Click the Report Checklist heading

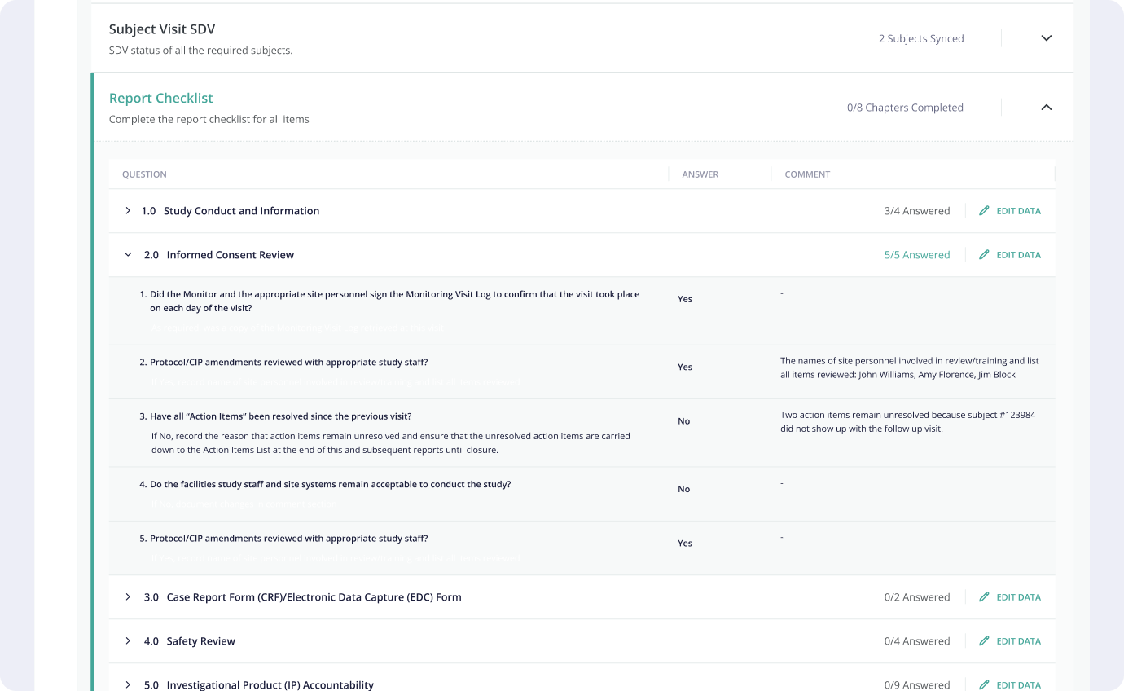coord(160,98)
